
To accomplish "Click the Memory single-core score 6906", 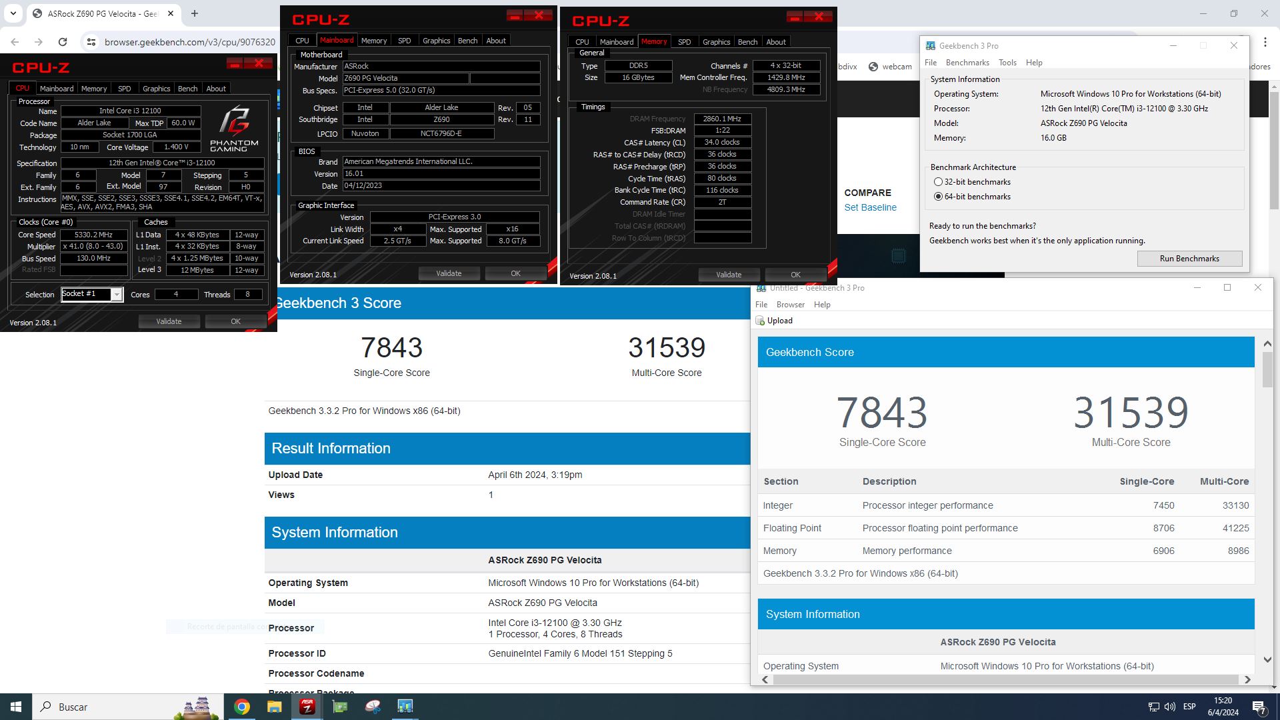I will [1163, 551].
